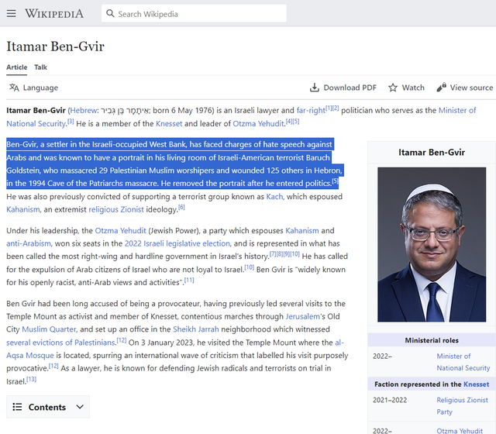Click the Language translate icon
Image resolution: width=496 pixels, height=434 pixels.
(x=14, y=88)
